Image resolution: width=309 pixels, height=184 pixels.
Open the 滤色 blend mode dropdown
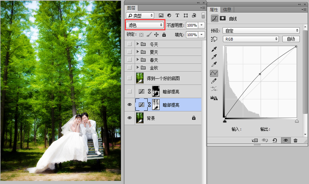(146, 25)
